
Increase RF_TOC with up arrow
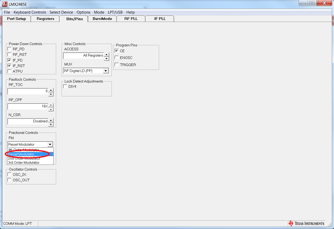(x=51, y=90)
